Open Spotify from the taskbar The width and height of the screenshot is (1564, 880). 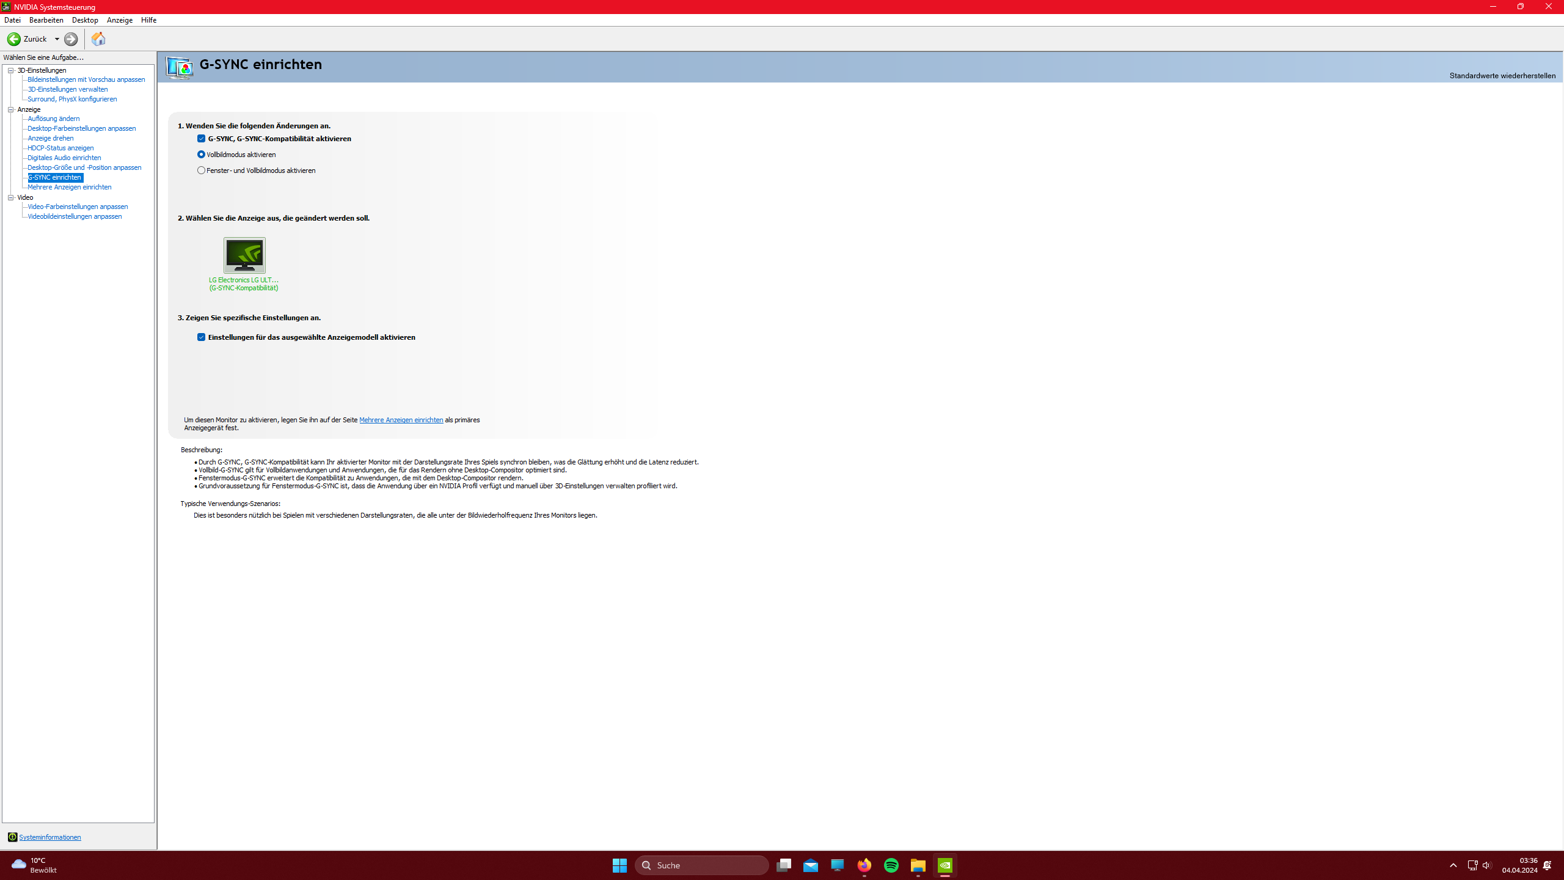pyautogui.click(x=891, y=865)
